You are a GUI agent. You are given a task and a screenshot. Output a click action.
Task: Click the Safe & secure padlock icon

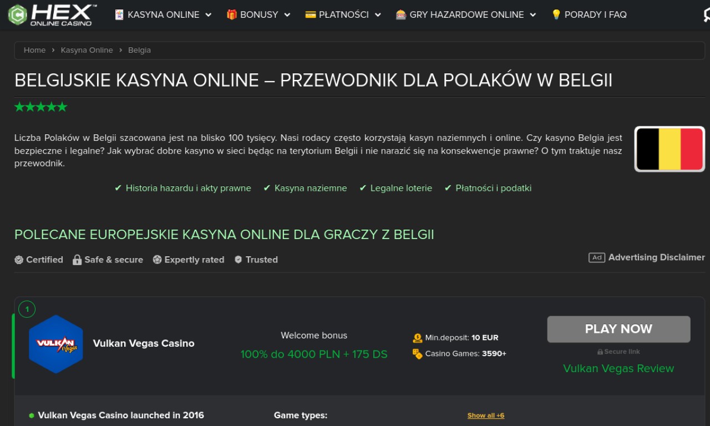[77, 260]
